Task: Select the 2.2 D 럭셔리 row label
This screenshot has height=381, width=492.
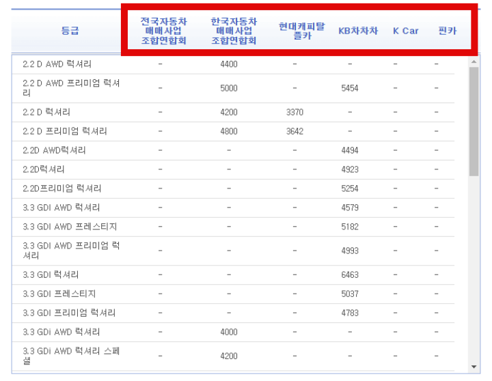Action: point(46,112)
